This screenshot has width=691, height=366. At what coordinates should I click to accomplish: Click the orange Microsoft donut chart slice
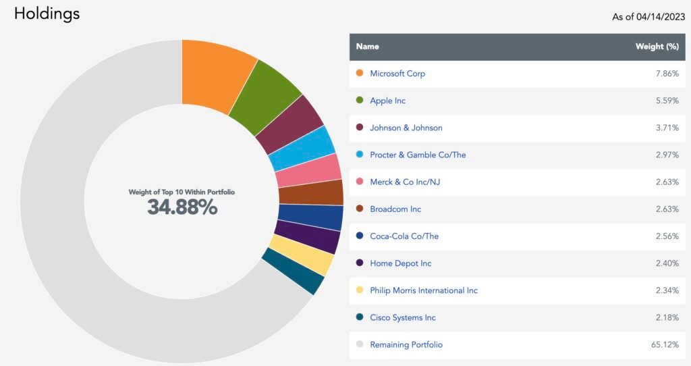[x=213, y=75]
